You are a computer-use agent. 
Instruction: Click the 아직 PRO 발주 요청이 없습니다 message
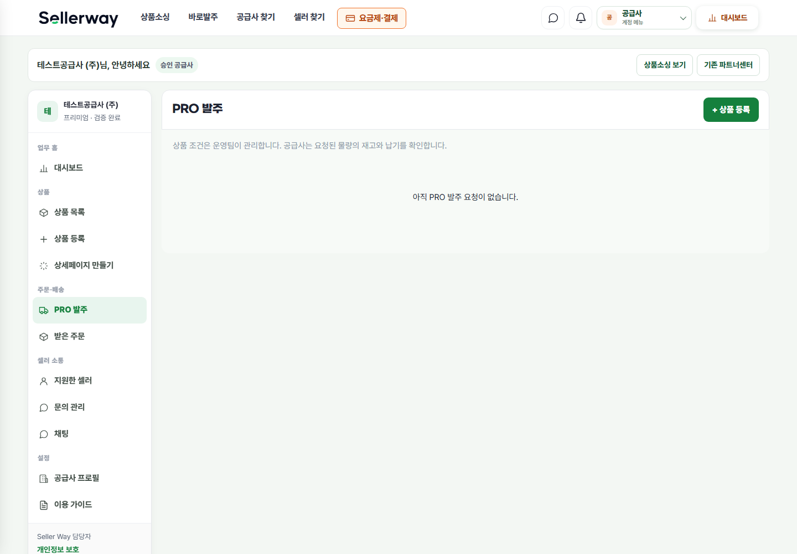tap(465, 197)
